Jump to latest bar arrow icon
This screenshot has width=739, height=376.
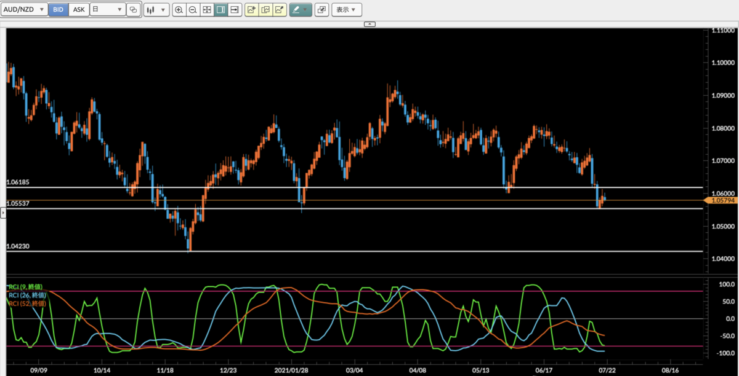click(x=234, y=10)
